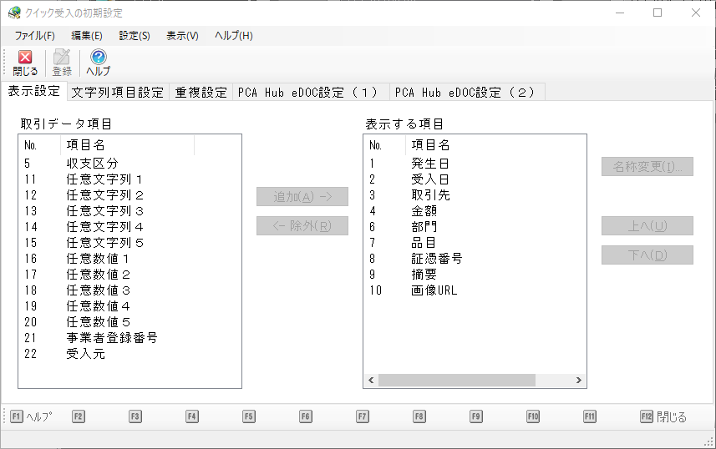Screen dimensions: 716x449
Task: Click the 追加(A) -> button
Action: tap(302, 197)
